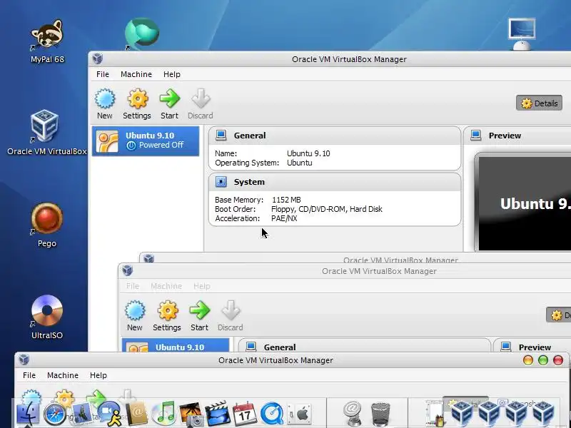Screen dimensions: 571x428
Task: Launch QuickTime Player in dock
Action: point(272,414)
